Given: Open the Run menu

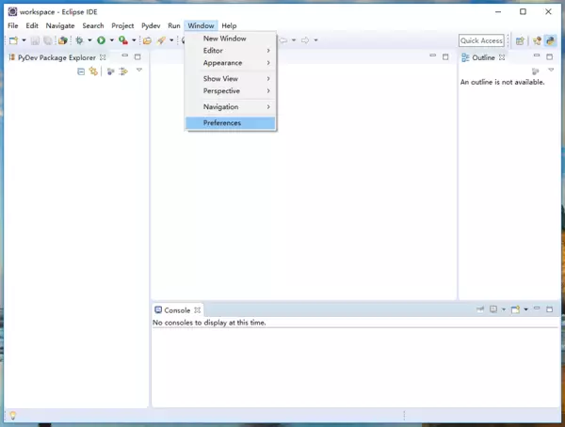Looking at the screenshot, I should point(174,25).
